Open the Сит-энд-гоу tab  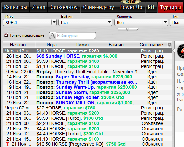click(x=64, y=7)
